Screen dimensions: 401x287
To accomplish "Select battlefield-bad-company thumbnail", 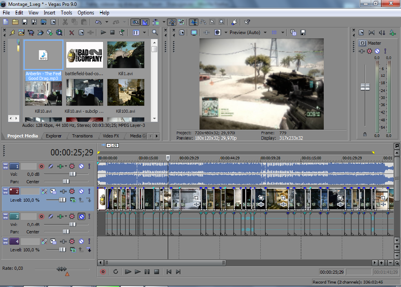I will click(x=84, y=55).
